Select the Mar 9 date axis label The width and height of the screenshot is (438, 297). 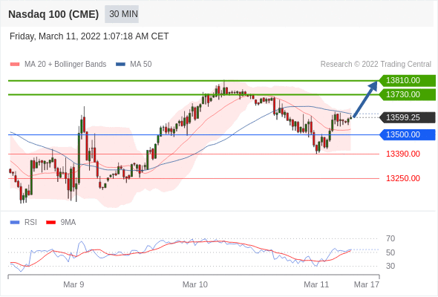coord(73,284)
